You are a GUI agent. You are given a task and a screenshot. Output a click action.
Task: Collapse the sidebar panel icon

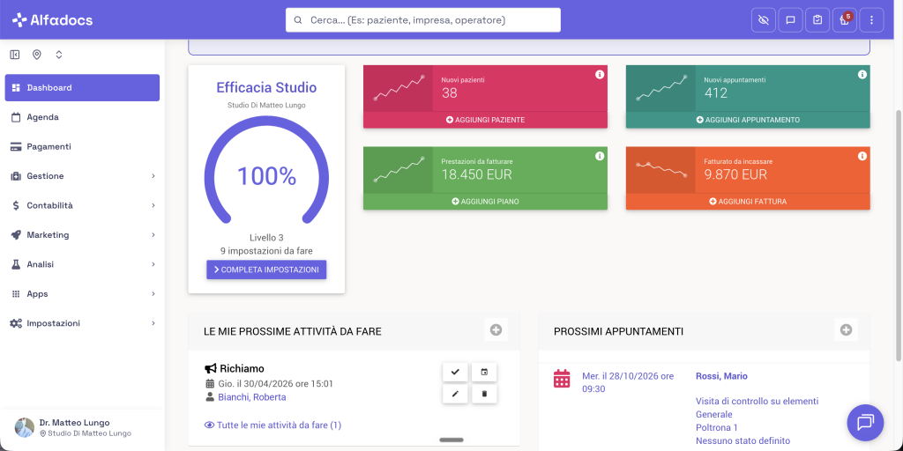click(15, 55)
